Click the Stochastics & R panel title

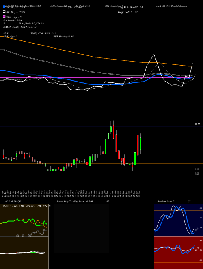pyautogui.click(x=166, y=201)
